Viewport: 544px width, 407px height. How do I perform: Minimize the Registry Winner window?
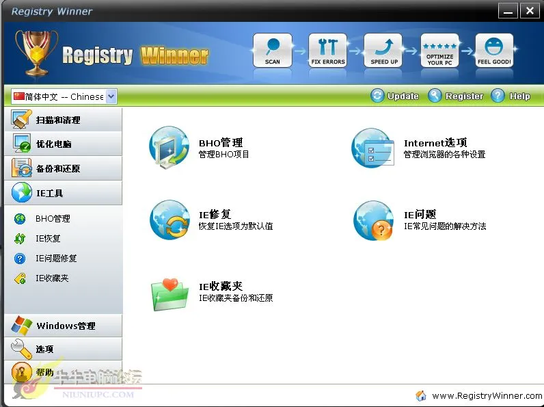pos(508,11)
